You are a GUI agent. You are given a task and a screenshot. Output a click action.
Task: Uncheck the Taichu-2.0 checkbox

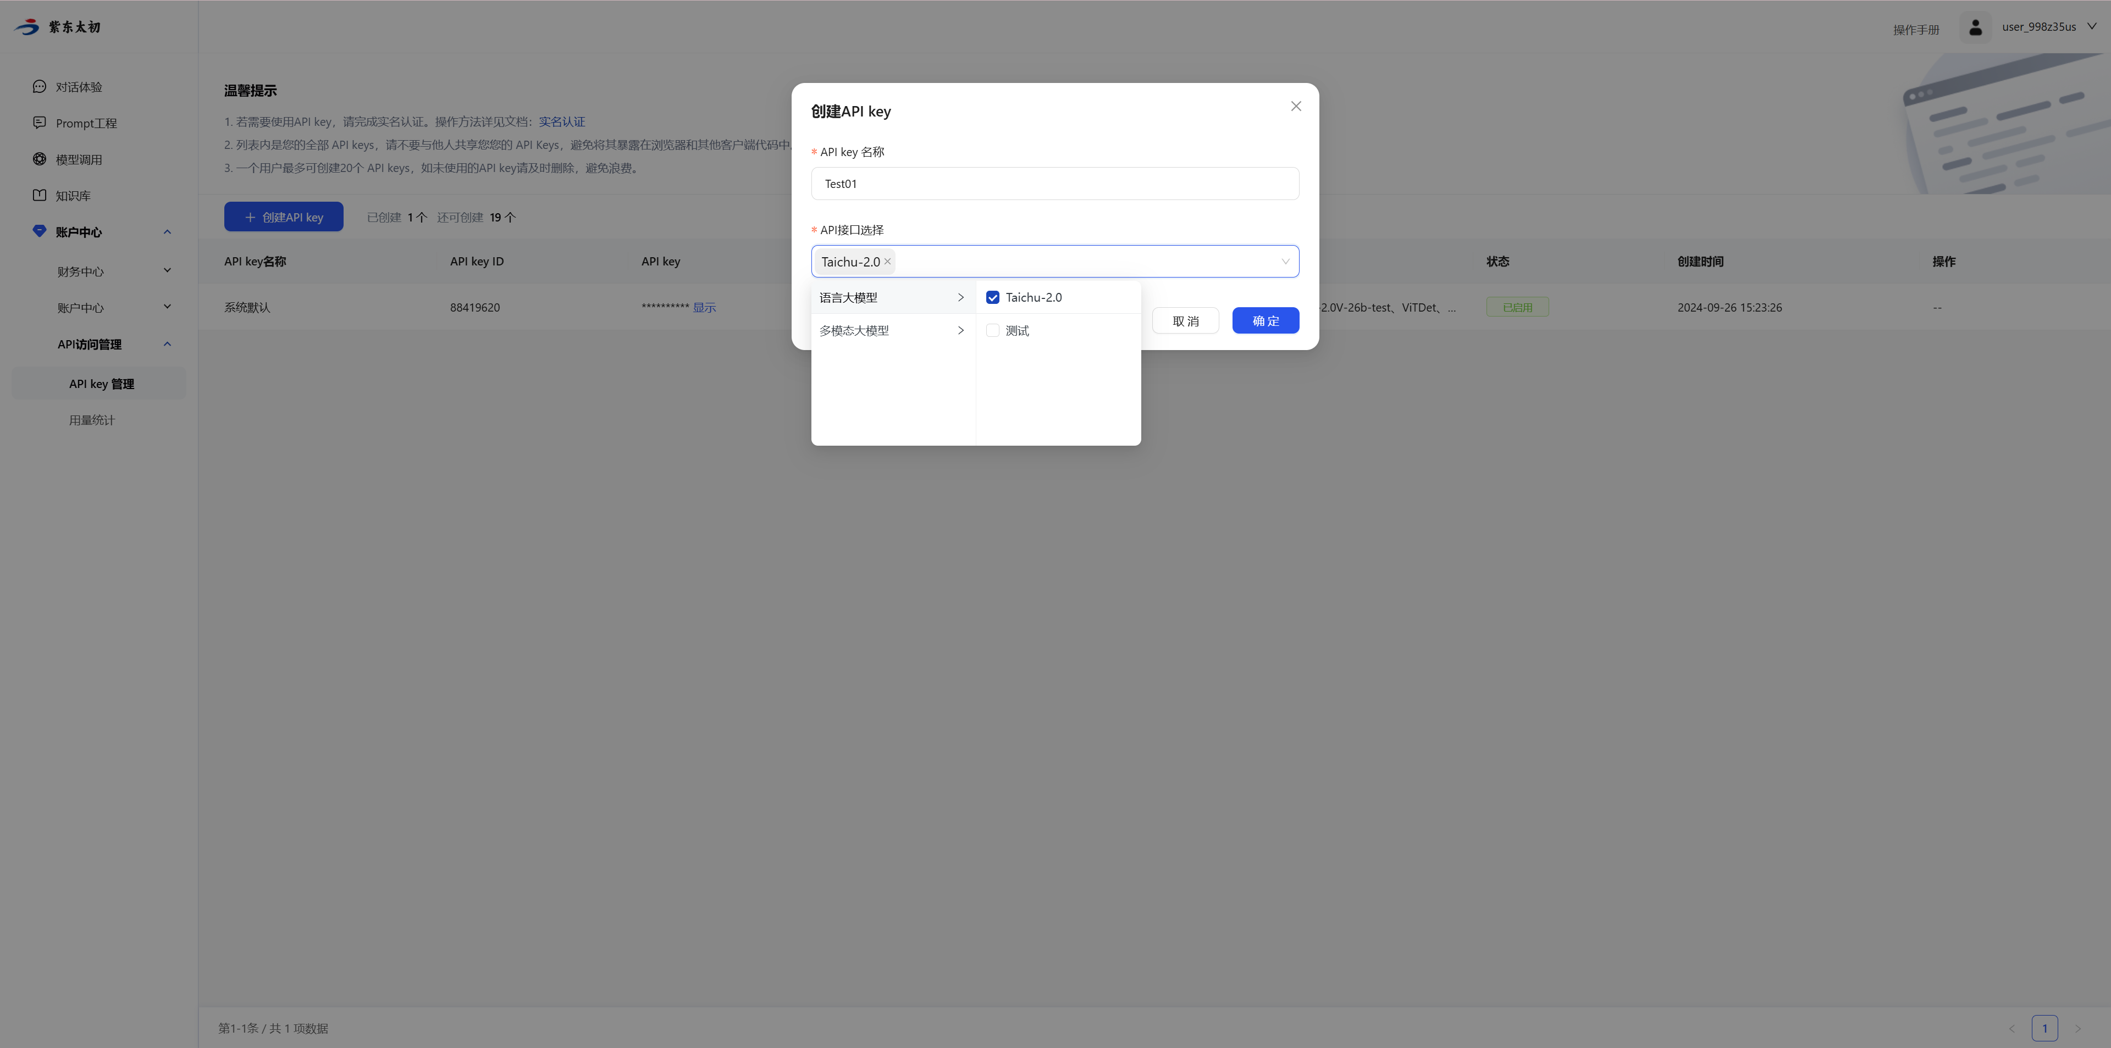(x=992, y=297)
